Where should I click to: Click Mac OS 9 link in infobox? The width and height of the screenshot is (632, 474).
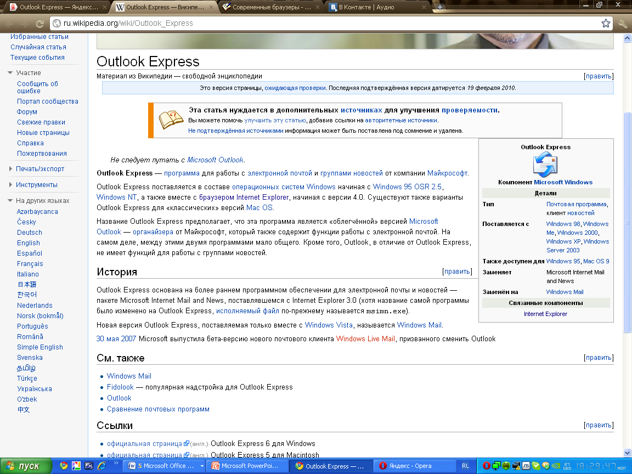tap(596, 261)
